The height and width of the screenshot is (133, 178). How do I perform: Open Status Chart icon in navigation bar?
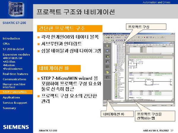click(x=107, y=56)
